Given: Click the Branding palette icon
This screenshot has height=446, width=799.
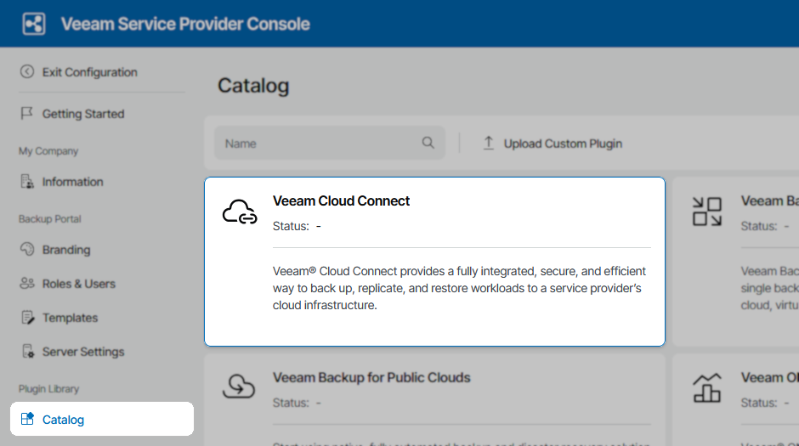Looking at the screenshot, I should (27, 250).
